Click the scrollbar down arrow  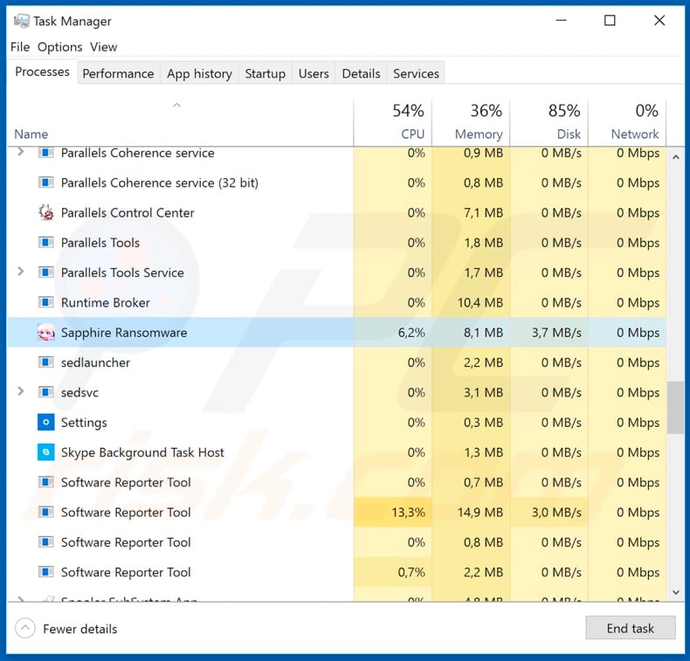click(676, 592)
